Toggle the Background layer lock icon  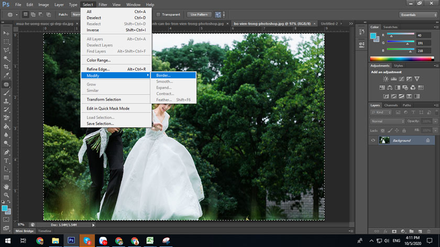[x=427, y=140]
